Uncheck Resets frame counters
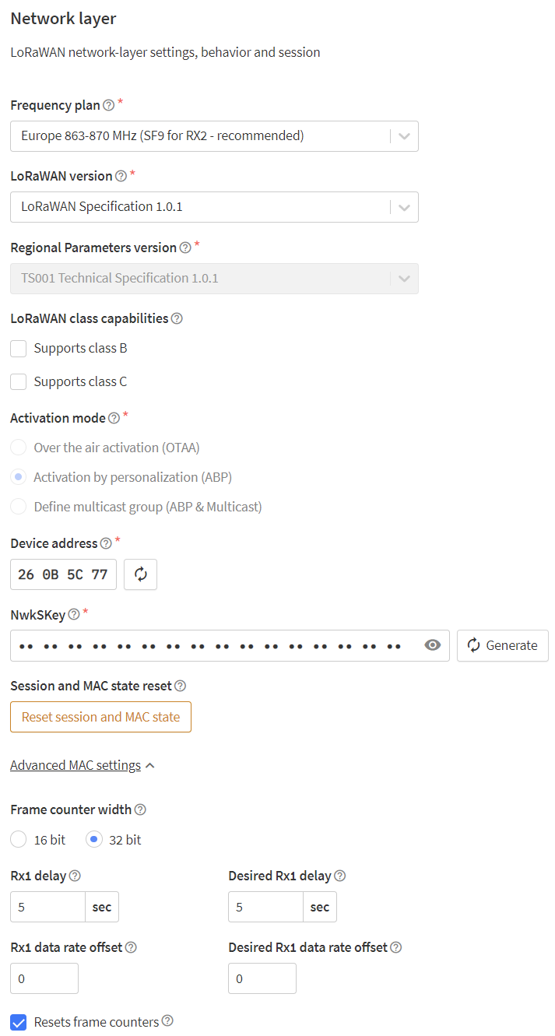This screenshot has height=1036, width=555. pos(19,1022)
